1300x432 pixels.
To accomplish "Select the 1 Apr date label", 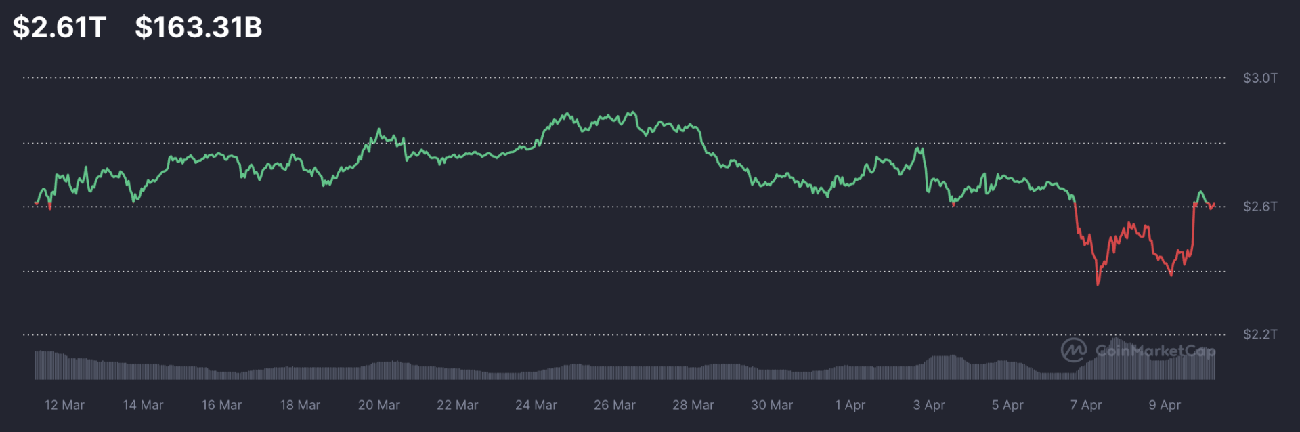I will coord(850,405).
